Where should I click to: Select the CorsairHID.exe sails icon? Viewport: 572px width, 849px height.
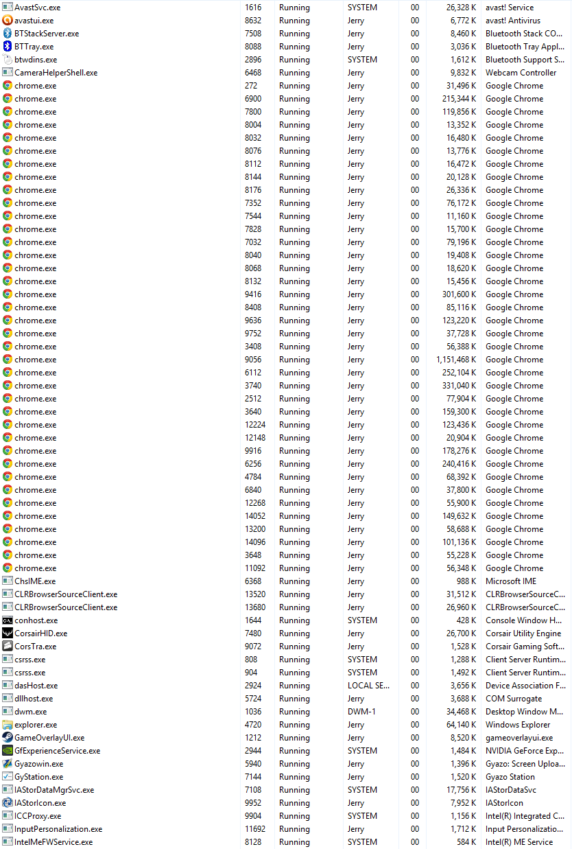pyautogui.click(x=8, y=633)
